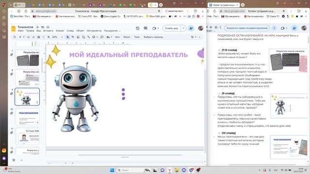Click the Тема toolbar button

point(137,37)
